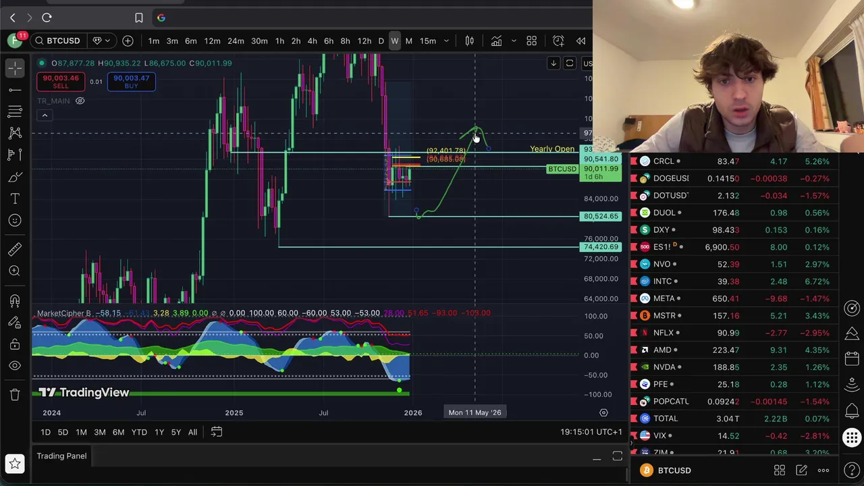
Task: Go back in browser
Action: tap(12, 18)
